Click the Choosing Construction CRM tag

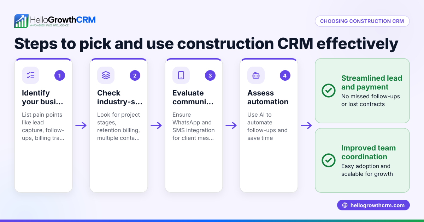coord(362,21)
